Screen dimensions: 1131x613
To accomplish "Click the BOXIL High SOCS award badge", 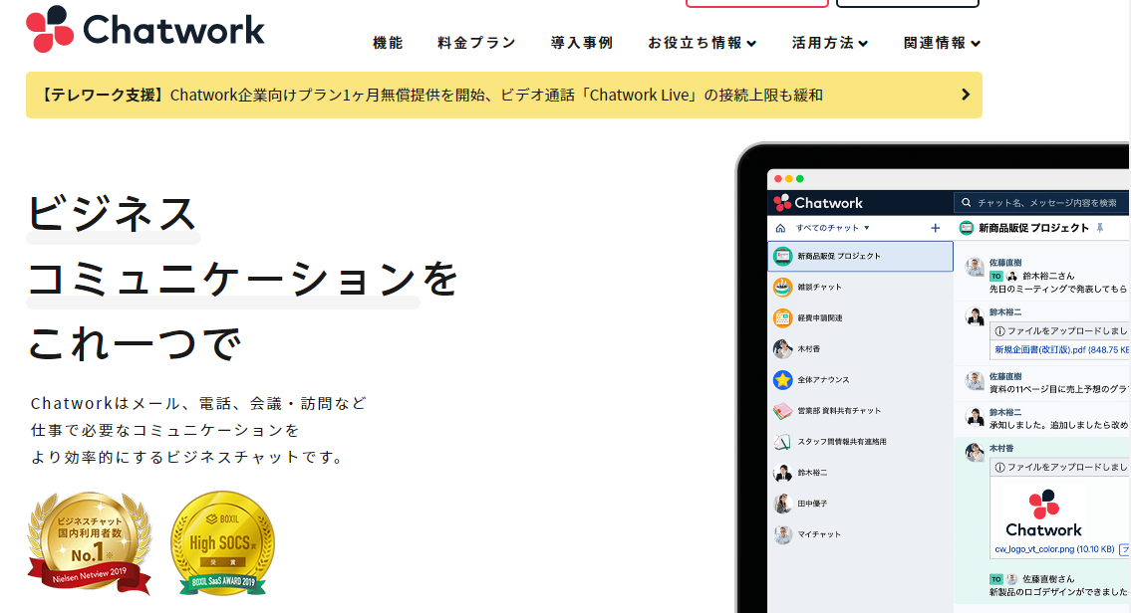I will pos(223,543).
